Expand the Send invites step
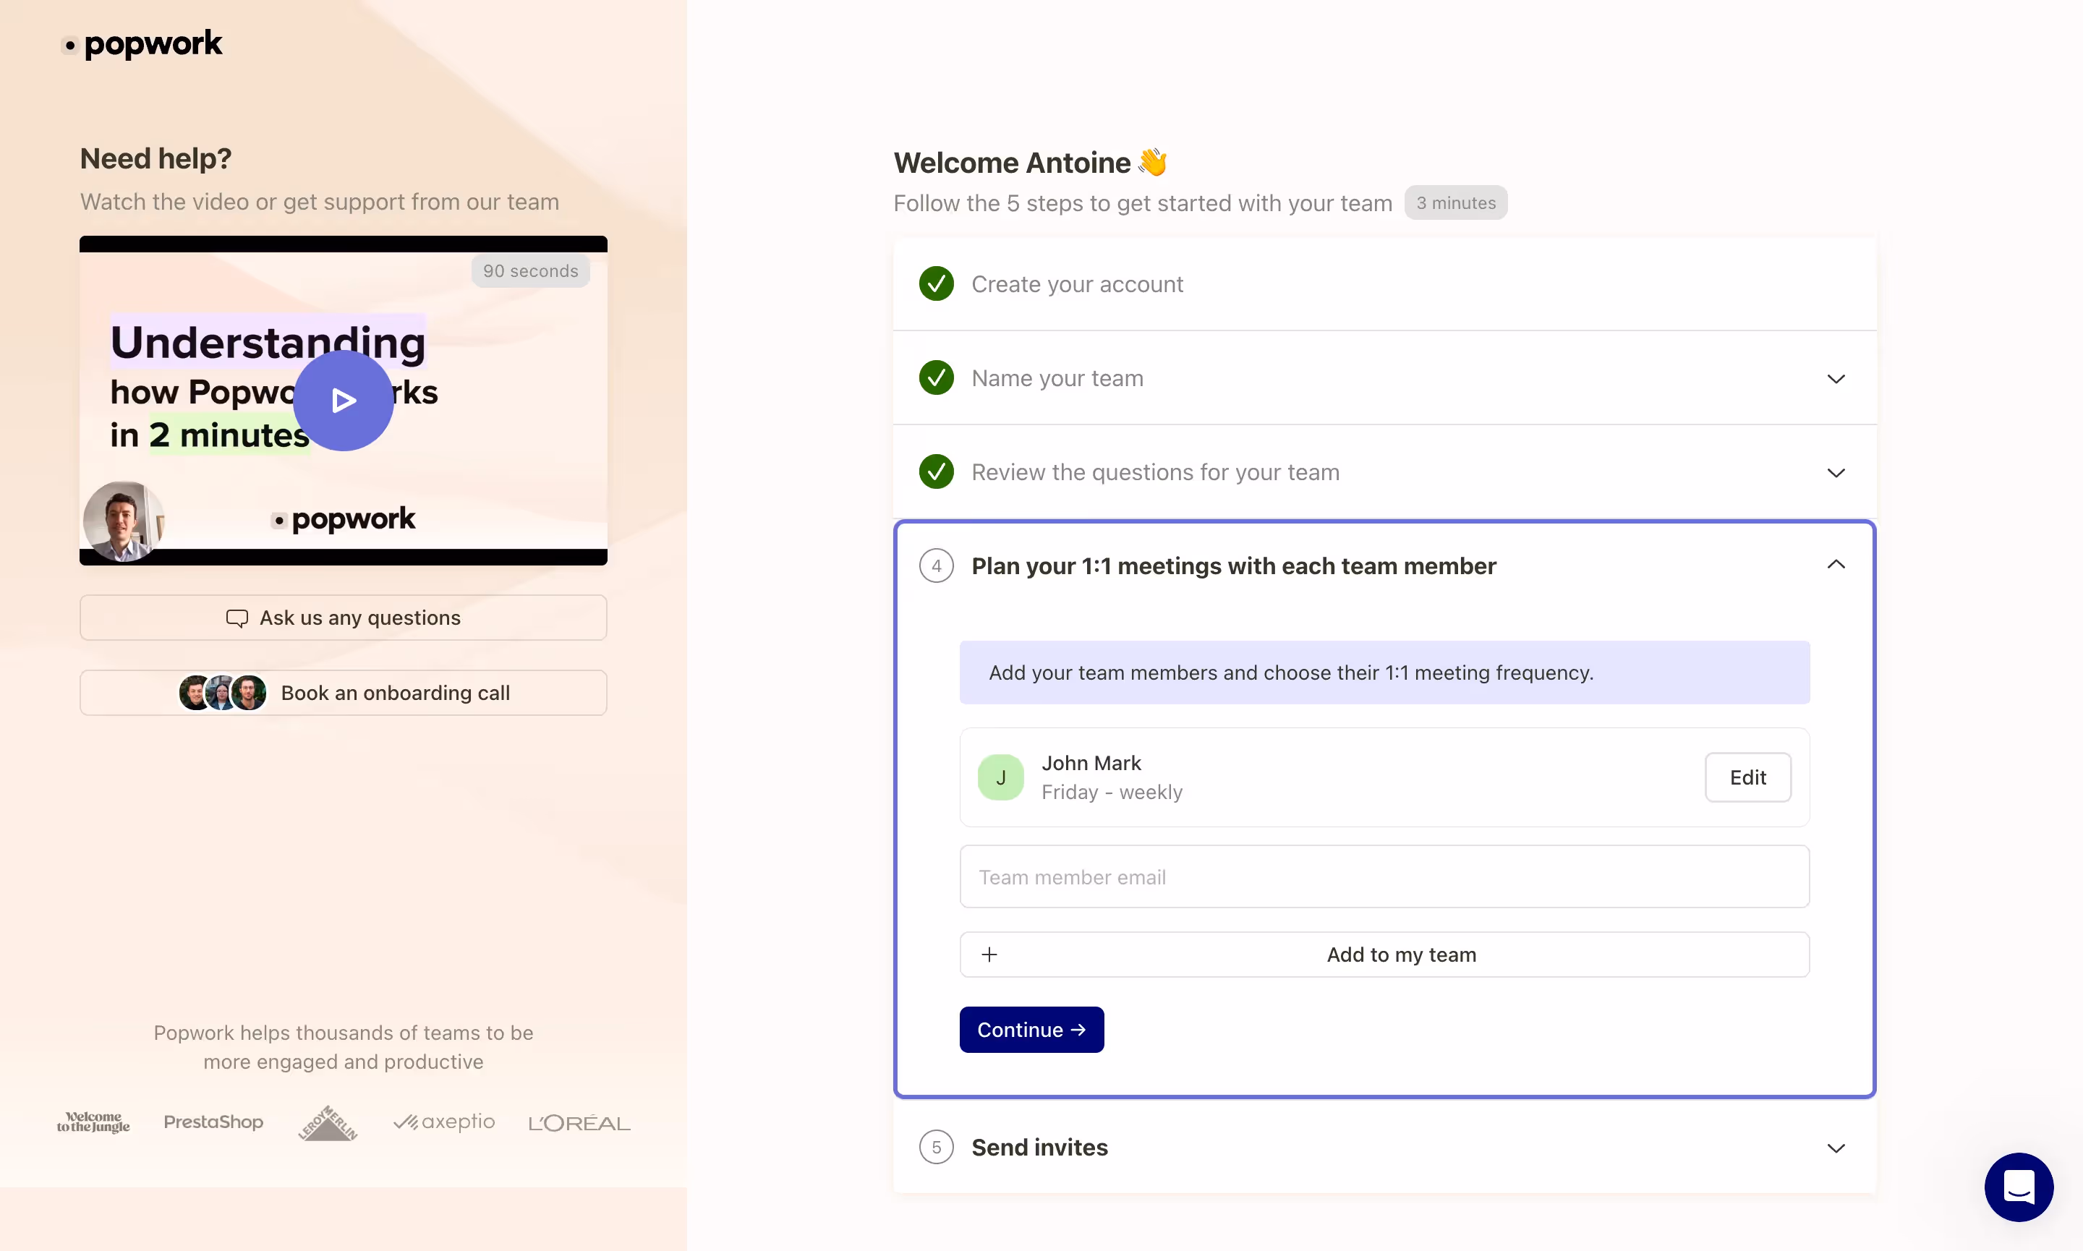The height and width of the screenshot is (1251, 2083). click(1835, 1148)
